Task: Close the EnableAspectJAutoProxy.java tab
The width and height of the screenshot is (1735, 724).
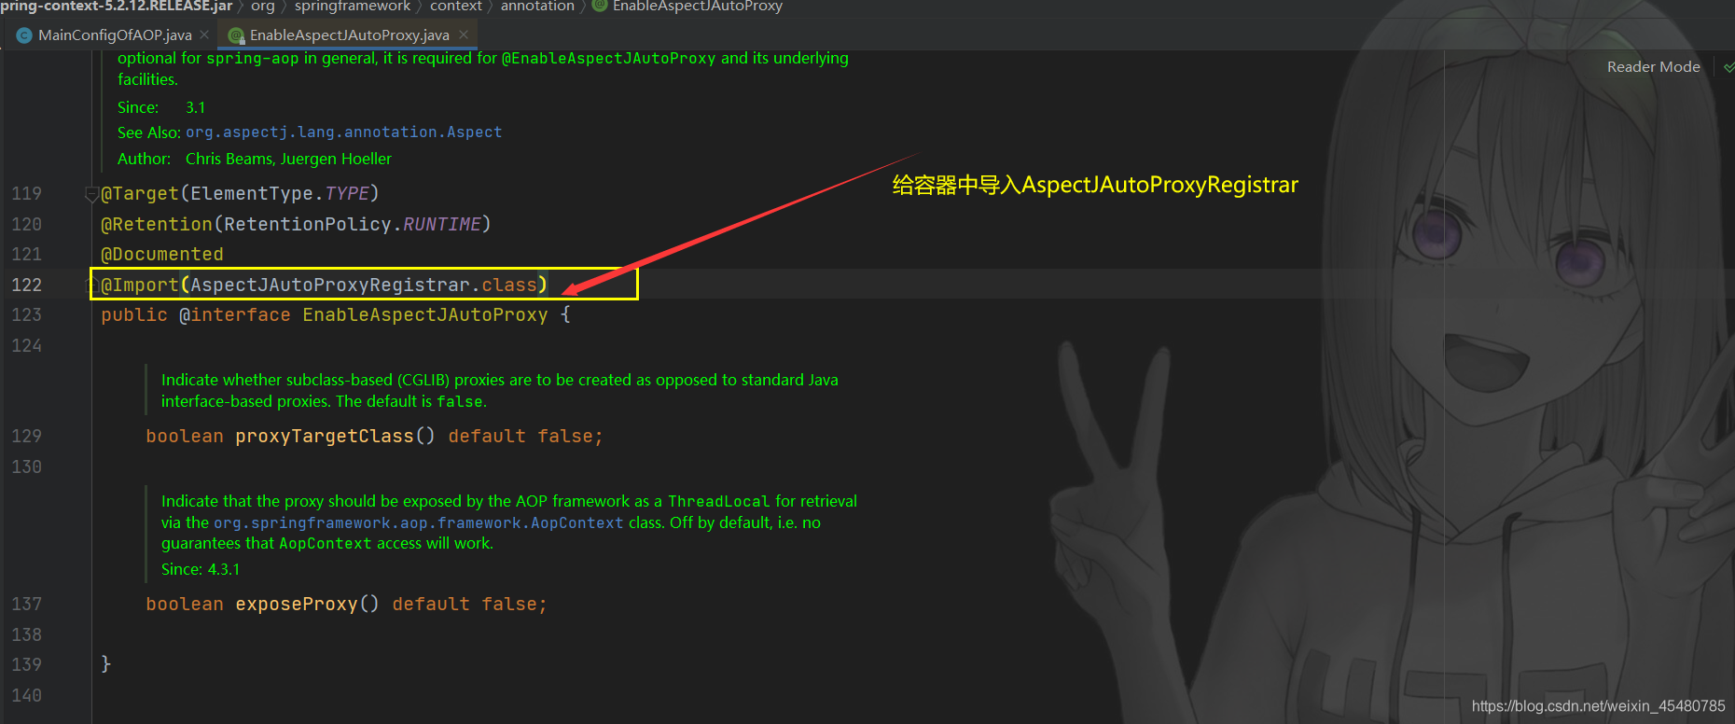Action: [464, 35]
